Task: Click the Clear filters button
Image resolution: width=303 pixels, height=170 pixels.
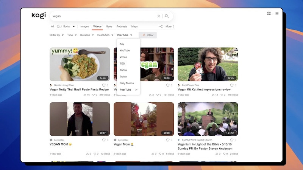Action: click(148, 35)
